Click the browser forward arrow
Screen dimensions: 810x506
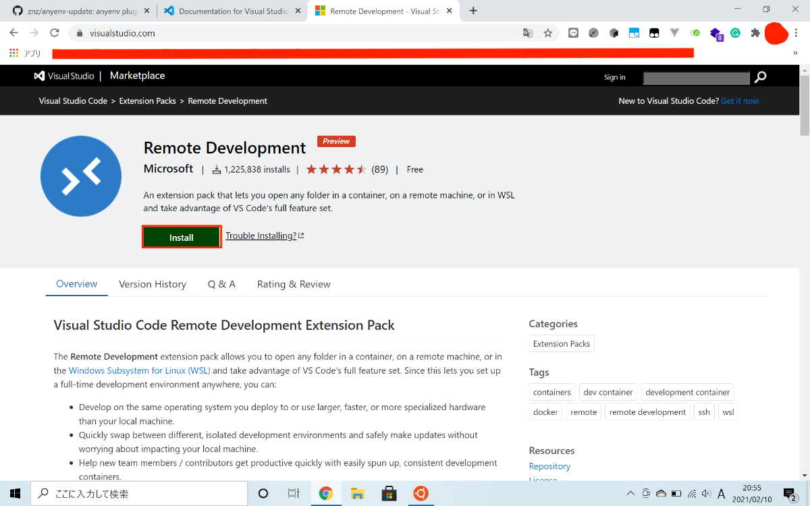pos(34,32)
